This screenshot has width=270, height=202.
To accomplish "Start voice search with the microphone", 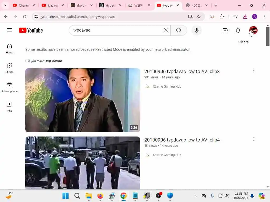I will pos(196,30).
